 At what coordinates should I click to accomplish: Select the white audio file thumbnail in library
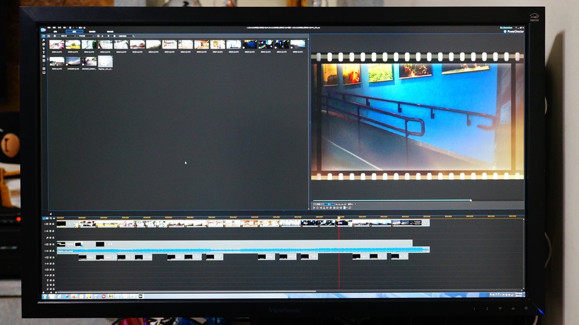tap(105, 61)
